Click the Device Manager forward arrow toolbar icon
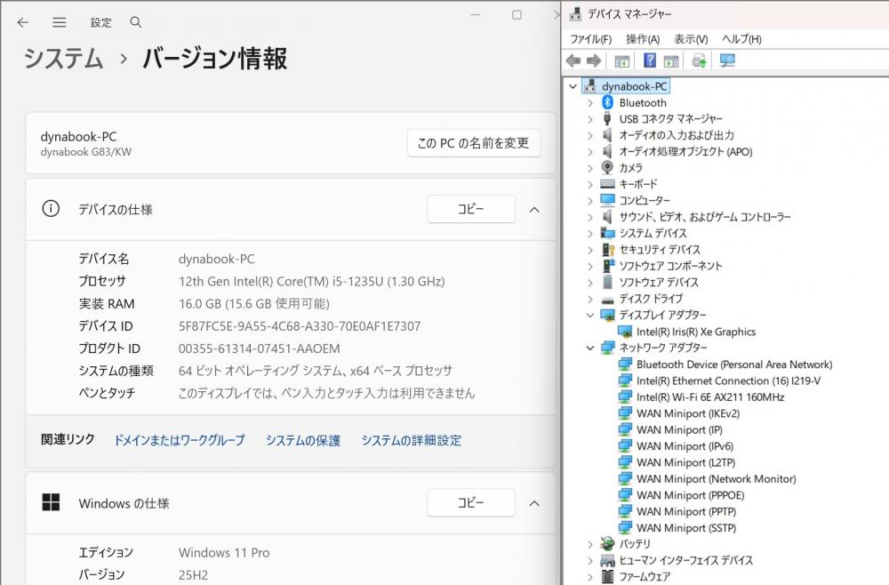This screenshot has height=585, width=889. coord(594,60)
